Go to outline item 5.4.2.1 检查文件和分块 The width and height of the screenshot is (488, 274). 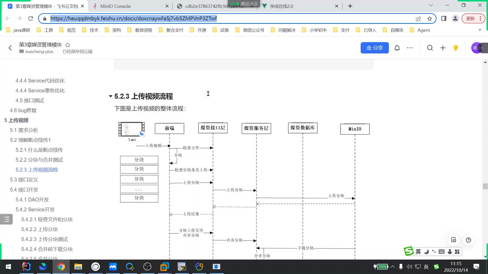click(47, 219)
